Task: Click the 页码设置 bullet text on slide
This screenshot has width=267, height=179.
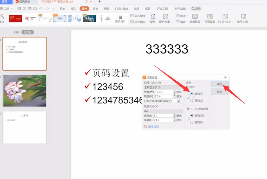Action: click(111, 73)
